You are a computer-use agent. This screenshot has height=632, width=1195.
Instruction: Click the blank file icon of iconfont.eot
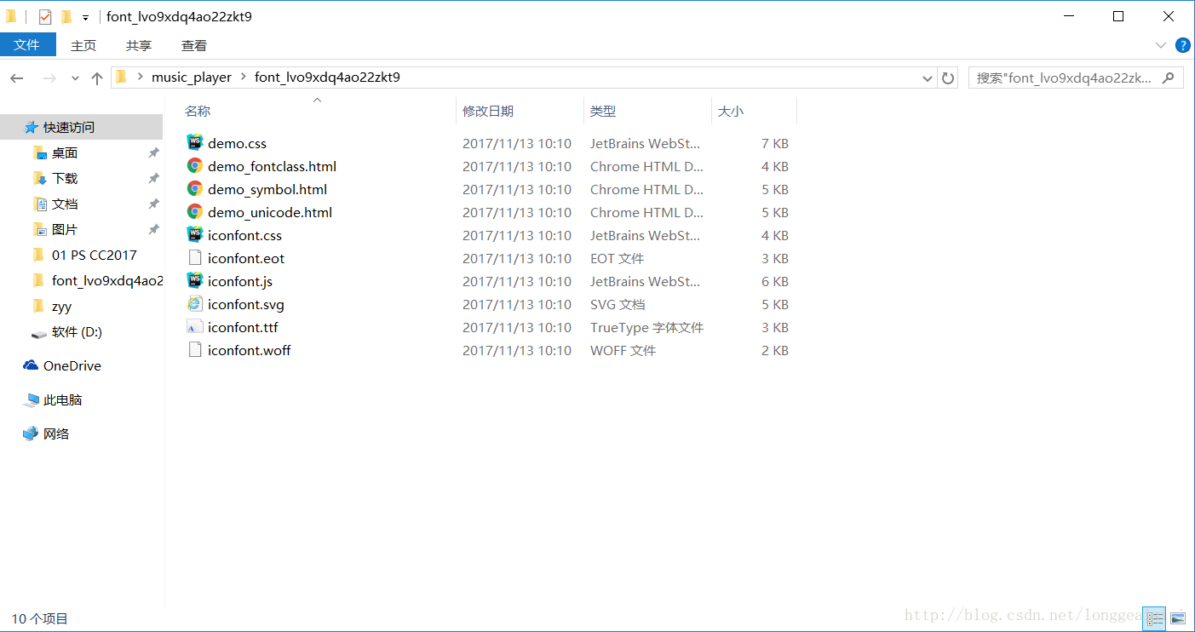pyautogui.click(x=195, y=257)
